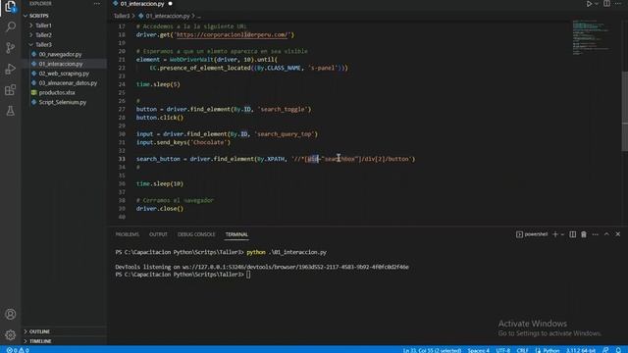
Task: Open the Accounts icon
Action: pos(11,314)
